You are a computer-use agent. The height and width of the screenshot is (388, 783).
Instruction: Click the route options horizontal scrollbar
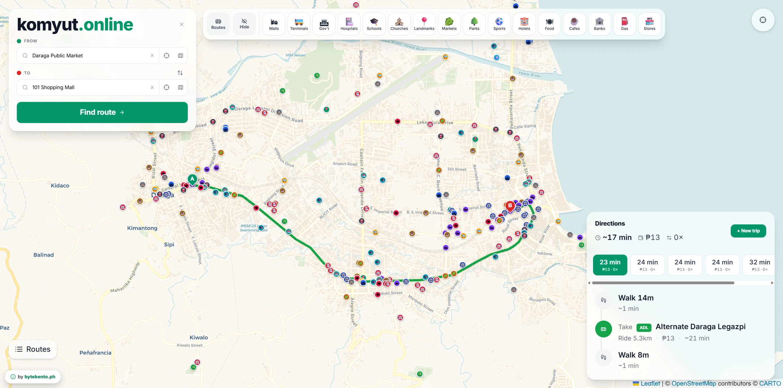(663, 283)
